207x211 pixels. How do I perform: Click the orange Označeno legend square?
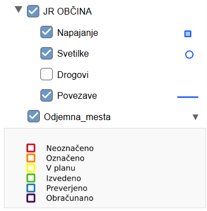[x=31, y=158]
